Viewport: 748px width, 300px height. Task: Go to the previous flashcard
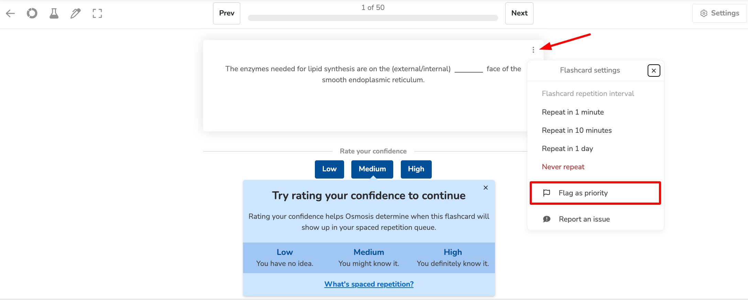227,13
